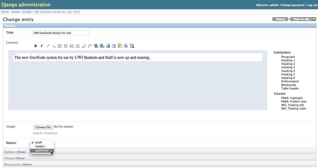The width and height of the screenshot is (318, 168).
Task: Apply superscript formatting
Action: tap(48, 46)
